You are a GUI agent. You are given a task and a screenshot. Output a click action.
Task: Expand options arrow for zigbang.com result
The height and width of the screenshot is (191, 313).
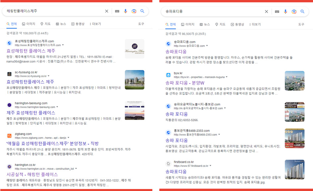pos(68,138)
